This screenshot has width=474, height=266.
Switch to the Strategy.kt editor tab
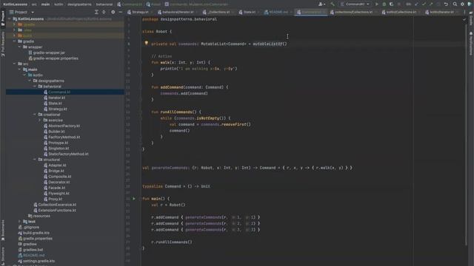[x=140, y=12]
